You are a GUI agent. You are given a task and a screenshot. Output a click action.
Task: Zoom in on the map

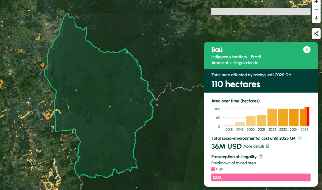[316, 2]
